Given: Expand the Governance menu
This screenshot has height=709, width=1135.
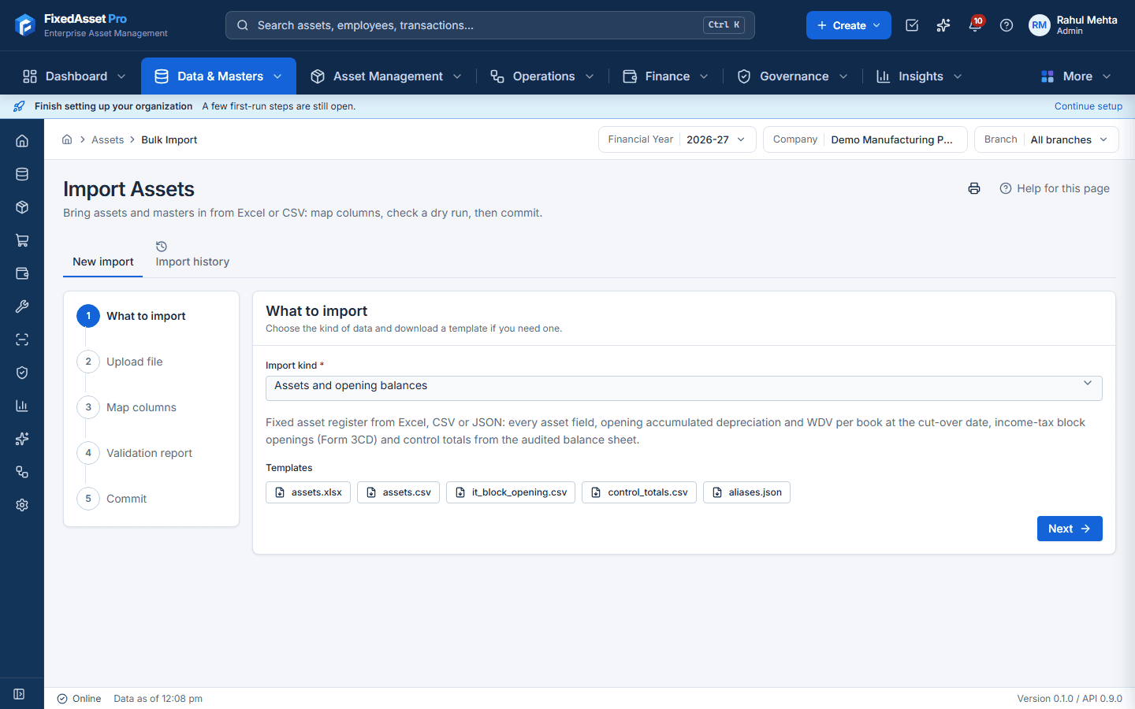Looking at the screenshot, I should pyautogui.click(x=792, y=76).
